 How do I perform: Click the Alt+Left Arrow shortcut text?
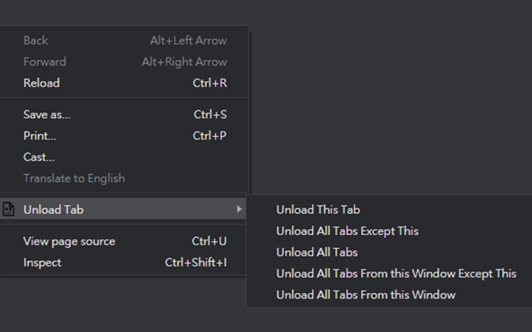tap(188, 41)
